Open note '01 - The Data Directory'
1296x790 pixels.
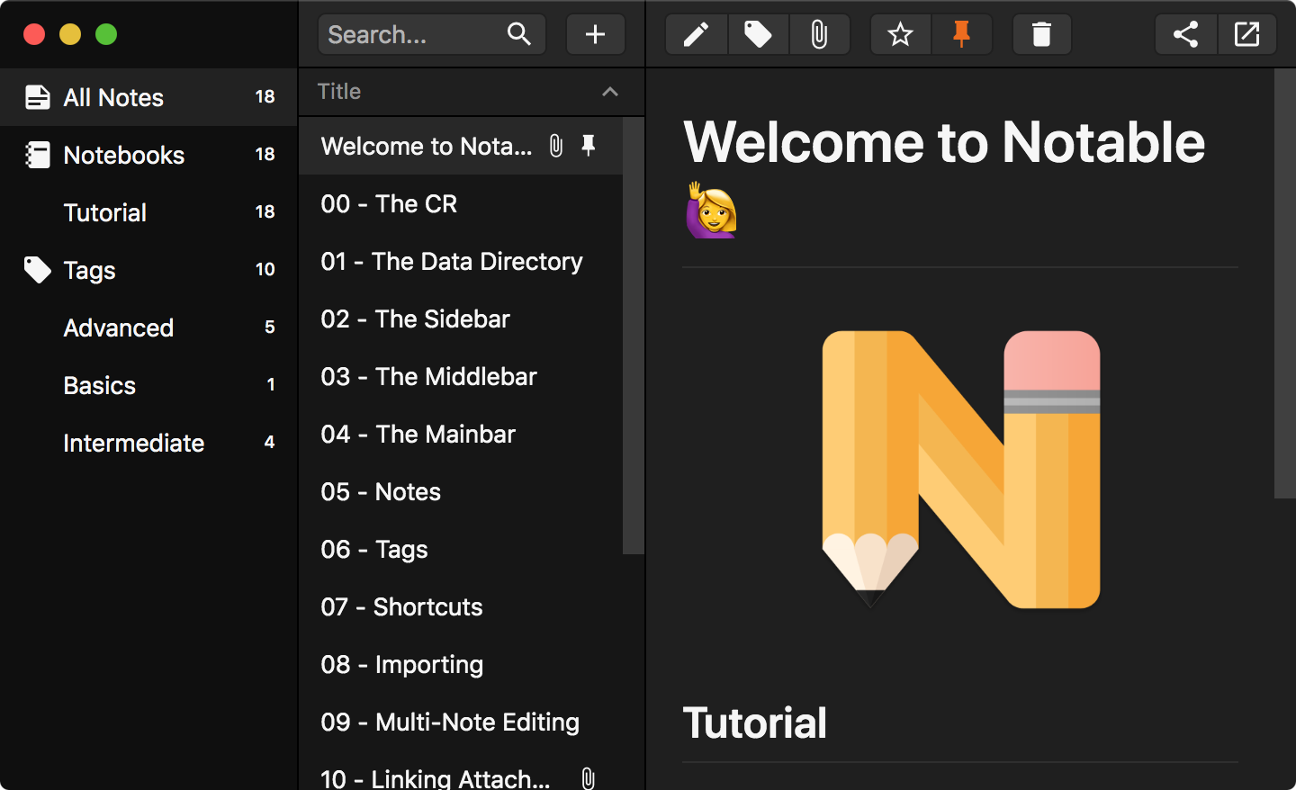(x=461, y=261)
